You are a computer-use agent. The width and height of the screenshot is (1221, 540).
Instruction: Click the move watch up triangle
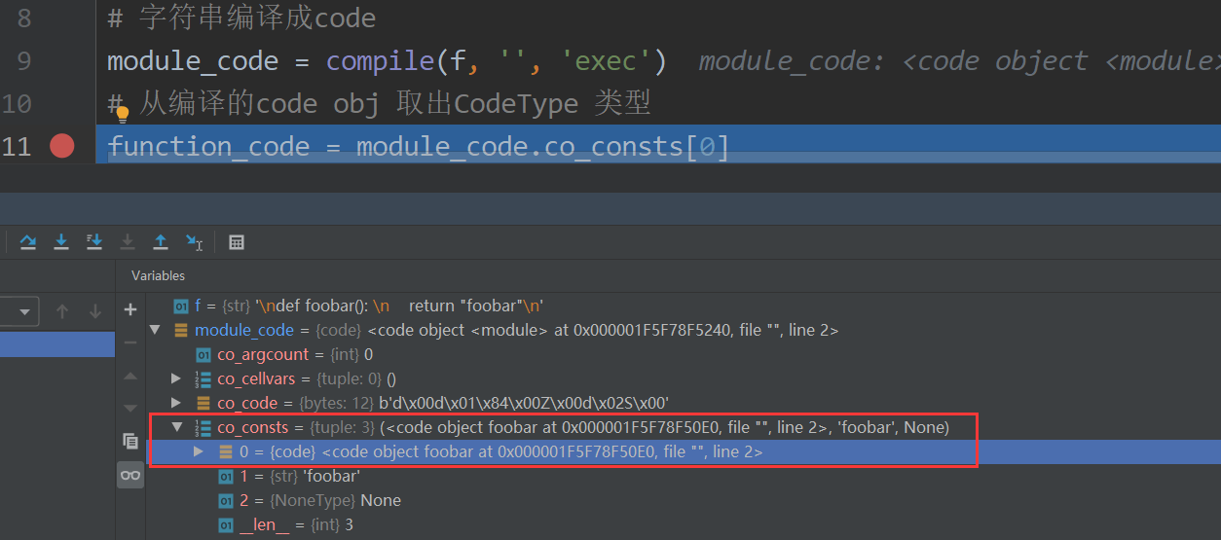[x=130, y=376]
